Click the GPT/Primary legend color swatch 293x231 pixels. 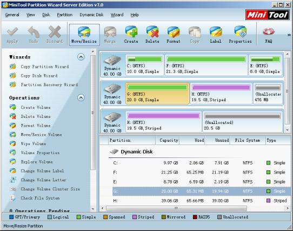click(x=11, y=217)
